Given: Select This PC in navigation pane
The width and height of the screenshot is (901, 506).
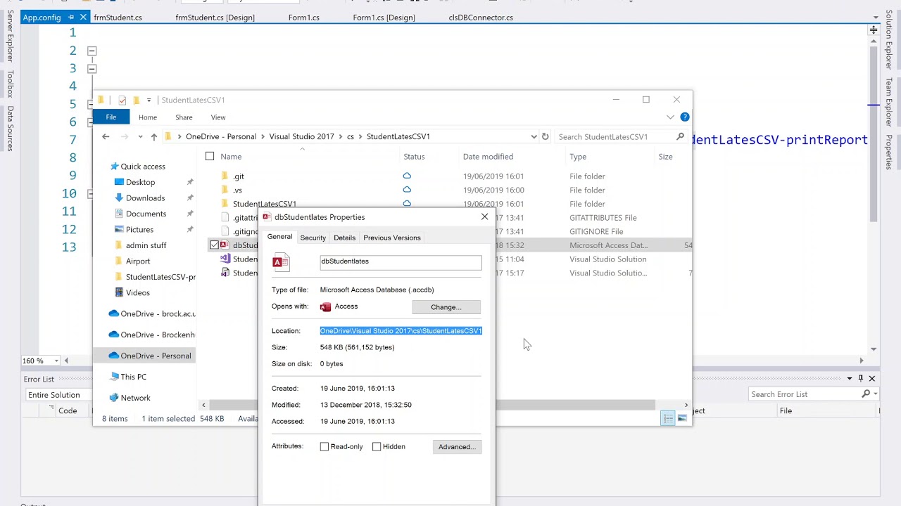Looking at the screenshot, I should [x=133, y=377].
